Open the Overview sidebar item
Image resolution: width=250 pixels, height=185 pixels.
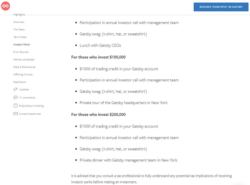click(19, 22)
